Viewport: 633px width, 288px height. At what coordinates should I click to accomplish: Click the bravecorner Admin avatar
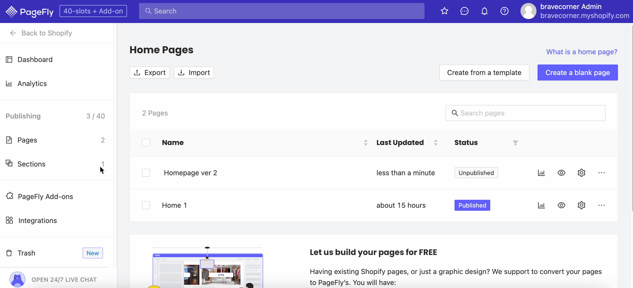click(528, 11)
